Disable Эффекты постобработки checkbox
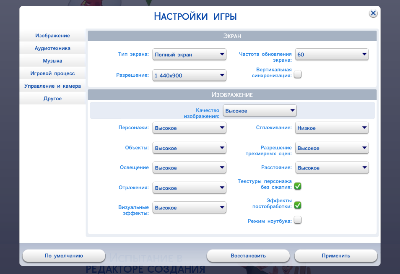Screen dimensions: 400x274 point(298,205)
